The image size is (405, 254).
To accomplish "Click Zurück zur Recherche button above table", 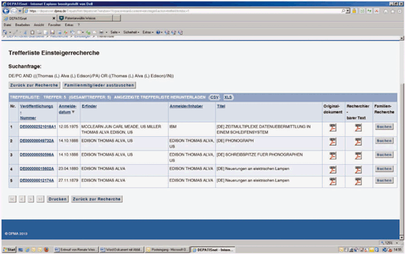I will click(x=34, y=85).
